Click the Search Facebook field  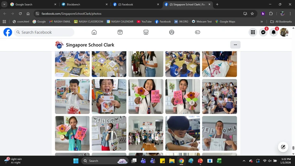click(x=44, y=32)
